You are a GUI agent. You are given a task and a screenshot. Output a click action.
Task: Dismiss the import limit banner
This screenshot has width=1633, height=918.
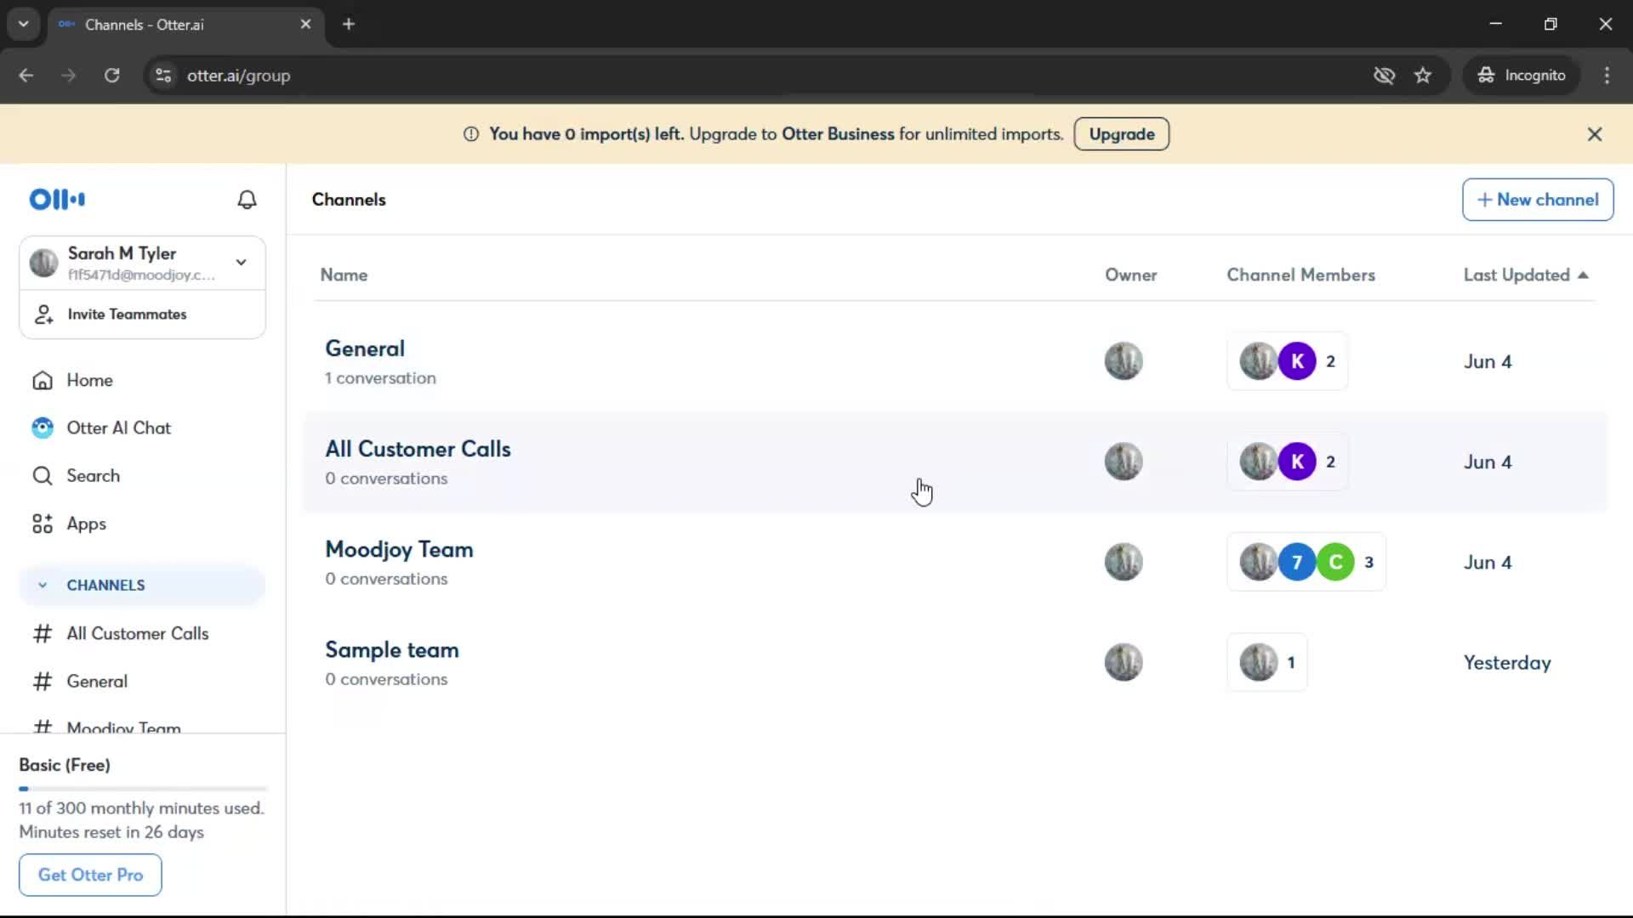coord(1595,134)
